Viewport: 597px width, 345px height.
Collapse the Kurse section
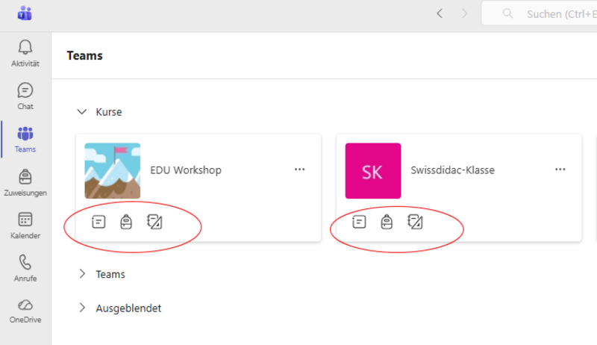[82, 112]
